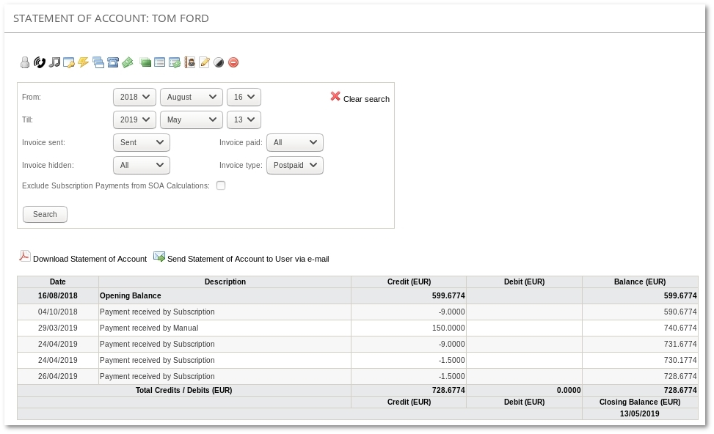Open the phone calls icon
This screenshot has height=434, width=714.
(x=40, y=63)
